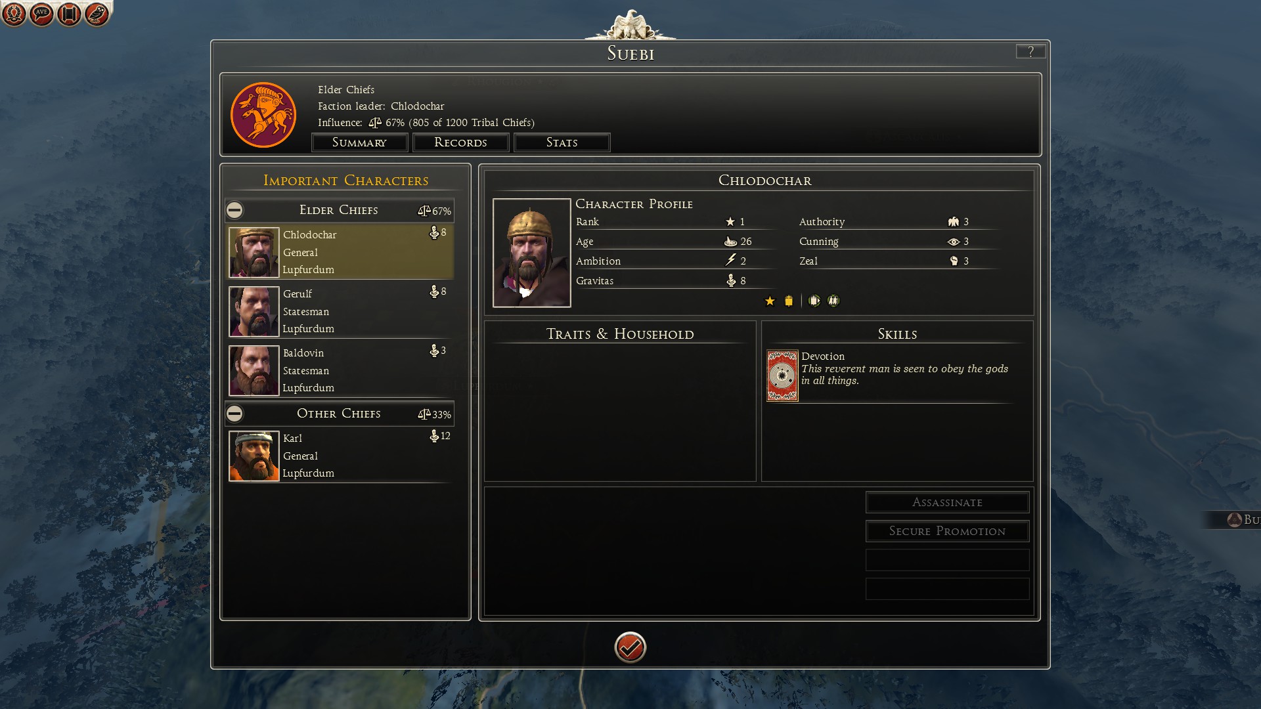Click the Devotion skill card
Image resolution: width=1261 pixels, height=709 pixels.
pyautogui.click(x=782, y=376)
